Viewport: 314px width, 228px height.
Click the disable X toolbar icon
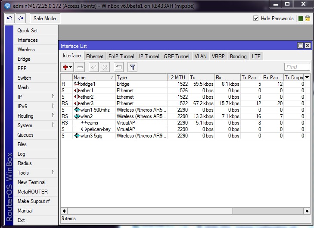pyautogui.click(x=105, y=67)
